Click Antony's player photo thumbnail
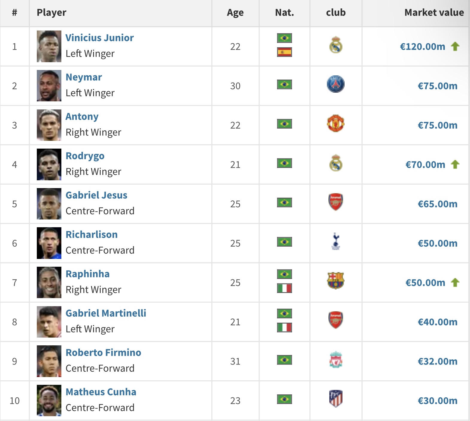Image resolution: width=470 pixels, height=421 pixels. pyautogui.click(x=49, y=125)
